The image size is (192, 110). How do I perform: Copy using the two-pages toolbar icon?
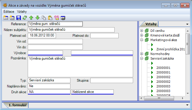(44, 18)
